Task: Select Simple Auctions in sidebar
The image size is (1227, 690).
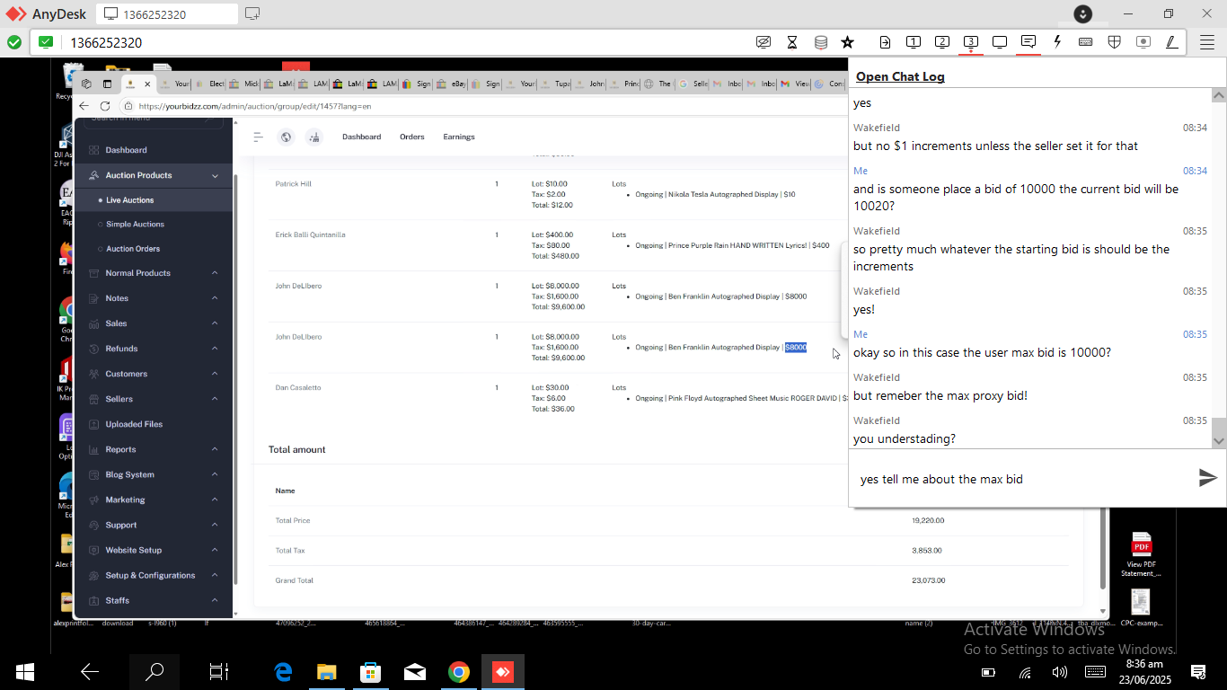Action: point(135,225)
